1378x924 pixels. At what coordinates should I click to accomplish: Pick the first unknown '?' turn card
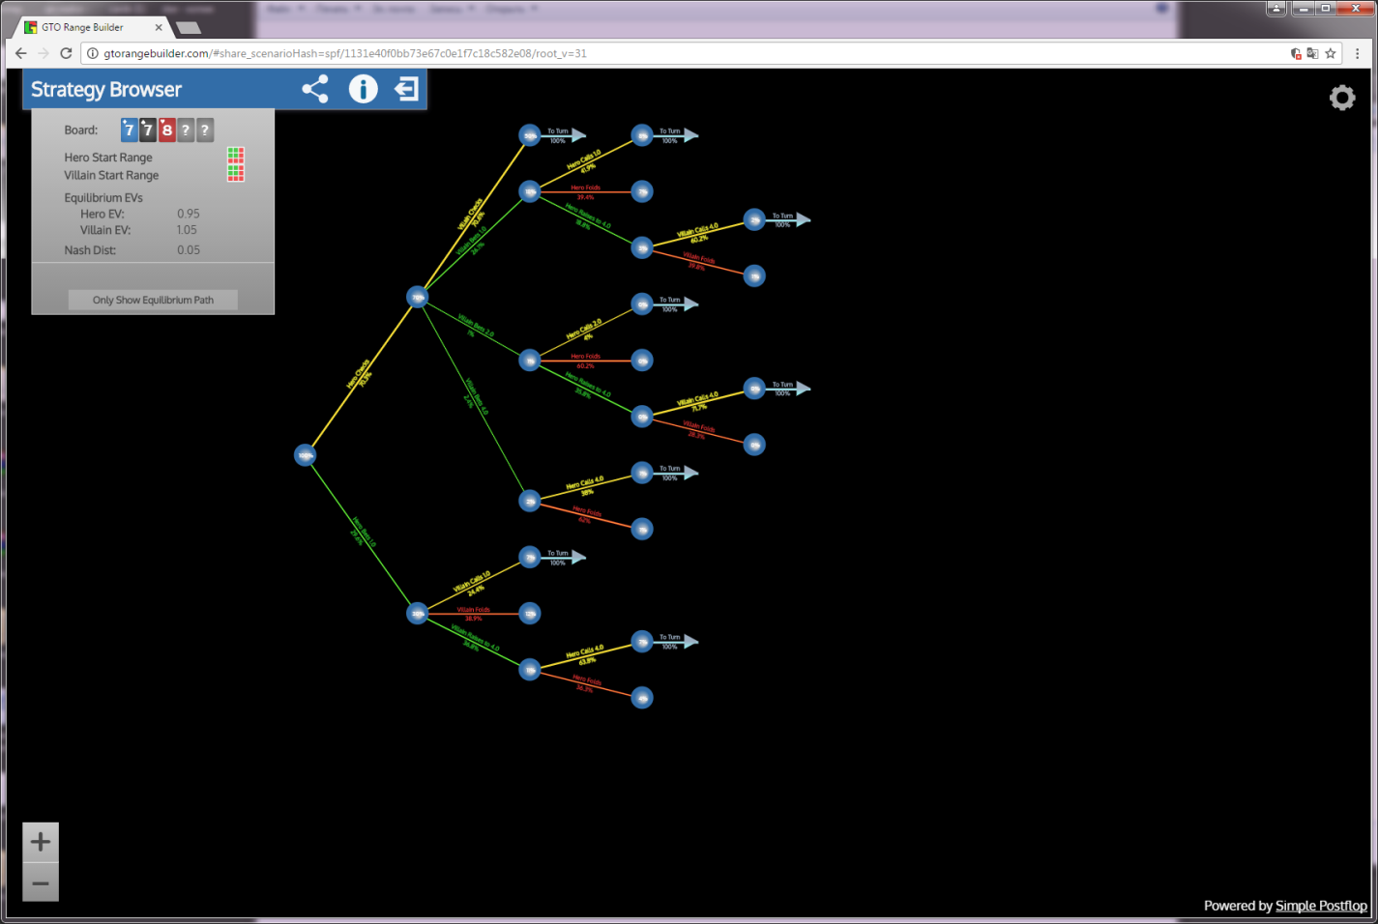click(x=186, y=130)
